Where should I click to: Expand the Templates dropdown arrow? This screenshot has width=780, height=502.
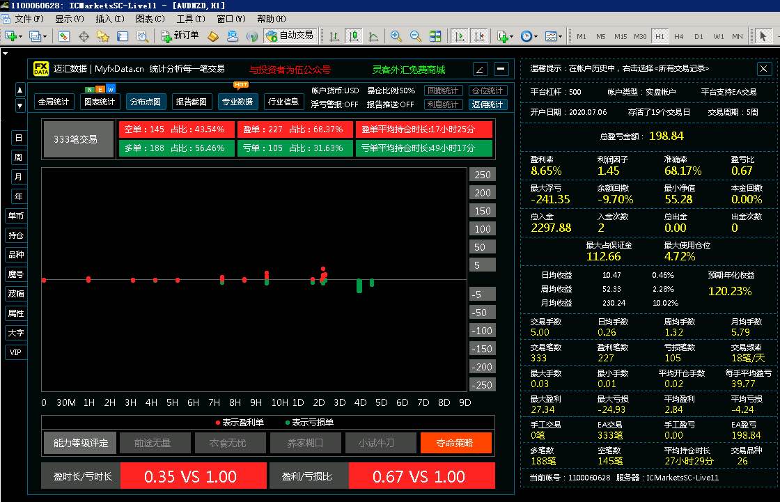pyautogui.click(x=560, y=37)
